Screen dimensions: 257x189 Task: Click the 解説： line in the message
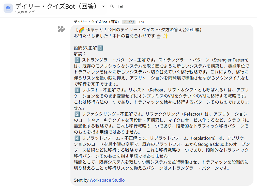point(80,54)
